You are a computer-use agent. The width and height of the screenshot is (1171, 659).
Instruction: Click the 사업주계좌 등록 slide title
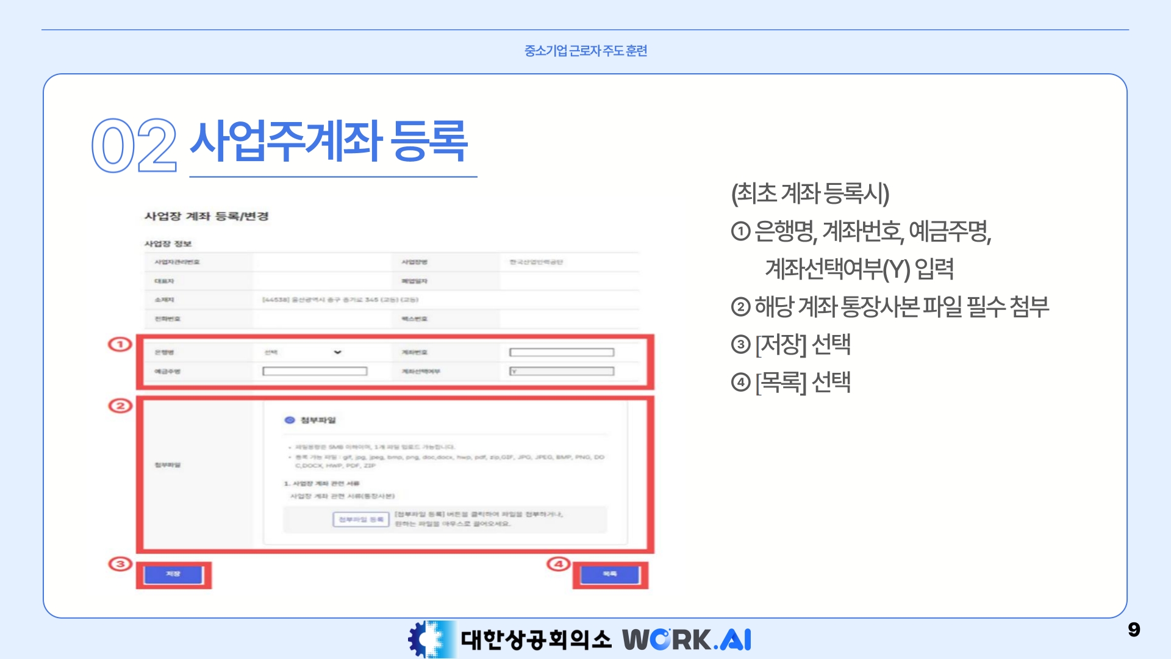point(329,142)
